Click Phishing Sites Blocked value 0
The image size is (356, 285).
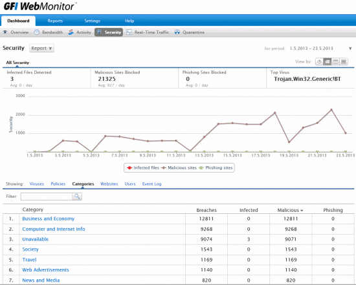(188, 79)
